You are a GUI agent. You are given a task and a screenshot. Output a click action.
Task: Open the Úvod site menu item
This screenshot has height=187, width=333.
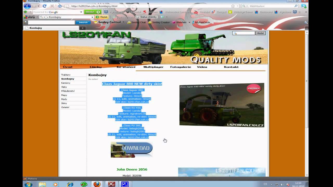pyautogui.click(x=68, y=67)
